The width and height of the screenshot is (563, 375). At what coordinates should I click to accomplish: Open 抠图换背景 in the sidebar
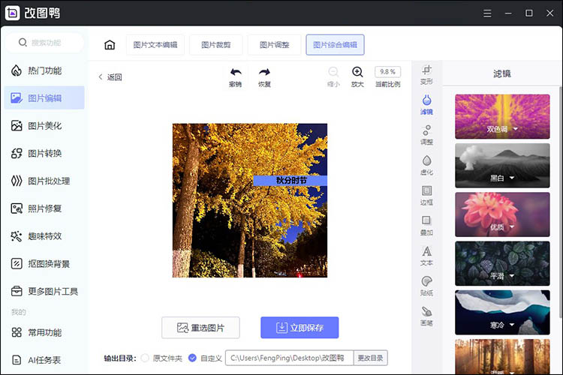44,264
